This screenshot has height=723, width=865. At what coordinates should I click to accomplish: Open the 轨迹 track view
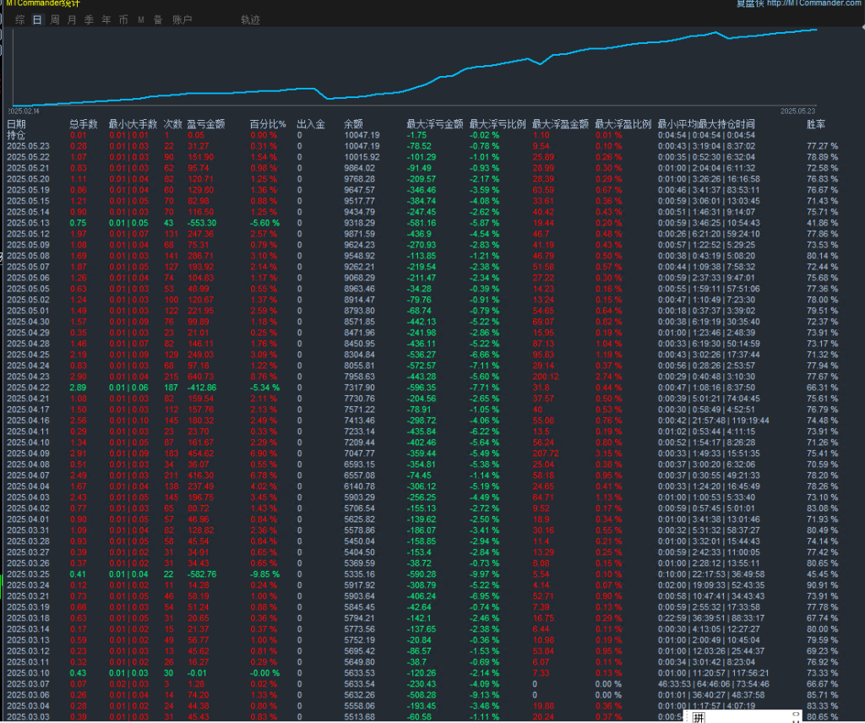point(250,19)
